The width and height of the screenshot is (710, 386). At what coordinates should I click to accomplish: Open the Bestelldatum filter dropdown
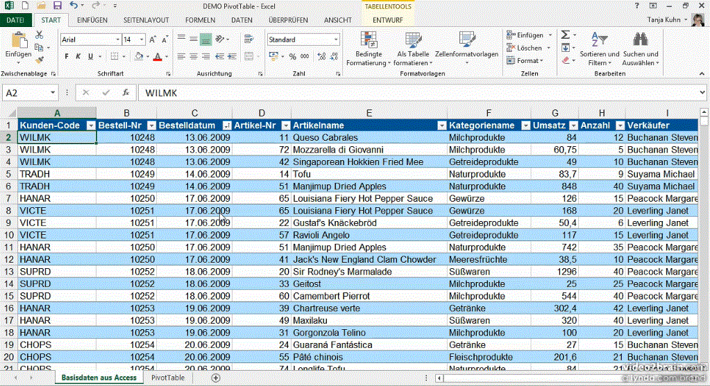point(226,125)
